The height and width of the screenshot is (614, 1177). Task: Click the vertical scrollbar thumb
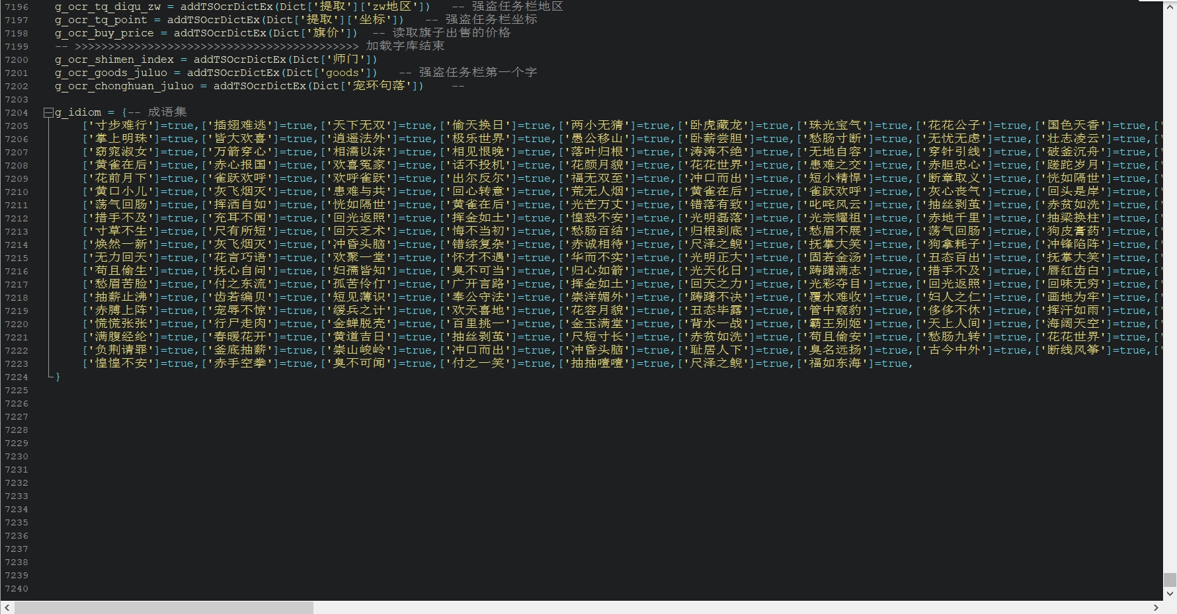(x=1170, y=580)
